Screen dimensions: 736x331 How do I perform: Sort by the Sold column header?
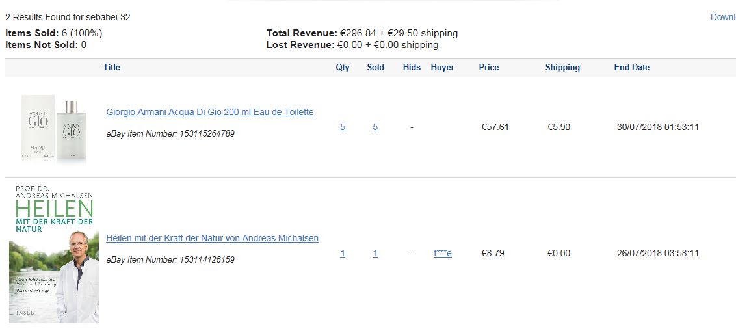click(x=376, y=67)
